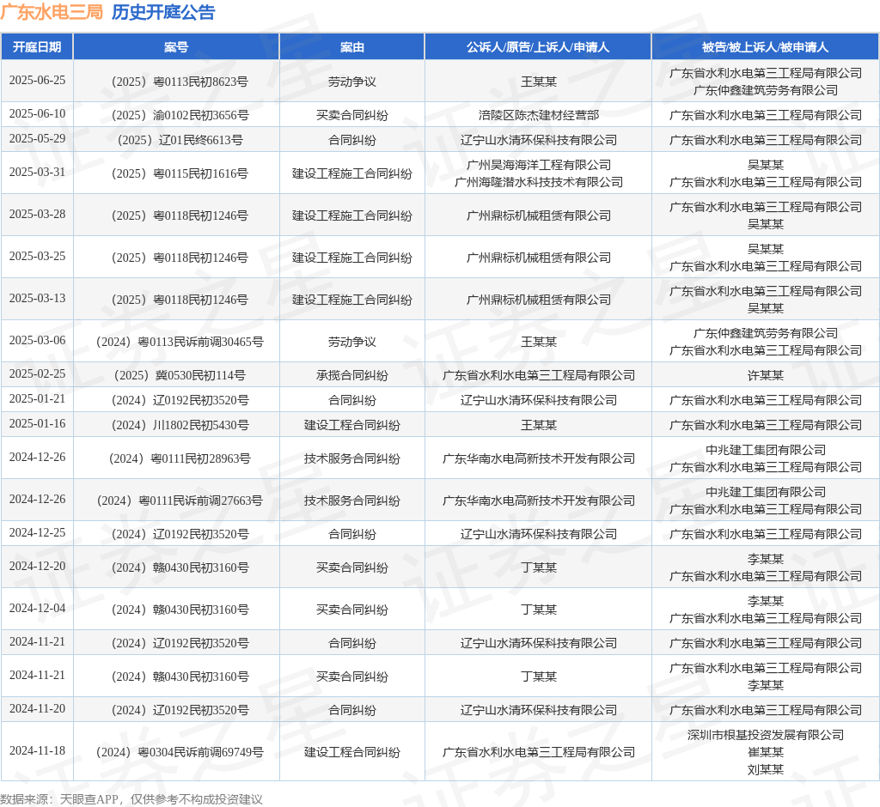Select case number (2025)辽01民终6613号

(180, 140)
